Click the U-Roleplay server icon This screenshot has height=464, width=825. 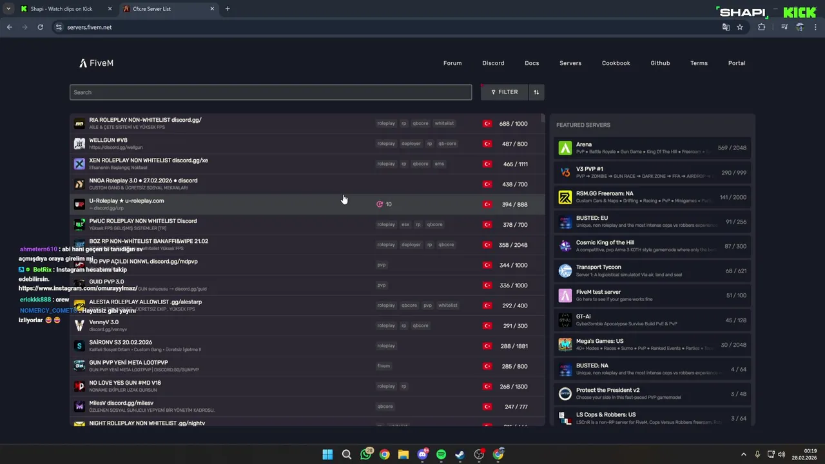[79, 204]
